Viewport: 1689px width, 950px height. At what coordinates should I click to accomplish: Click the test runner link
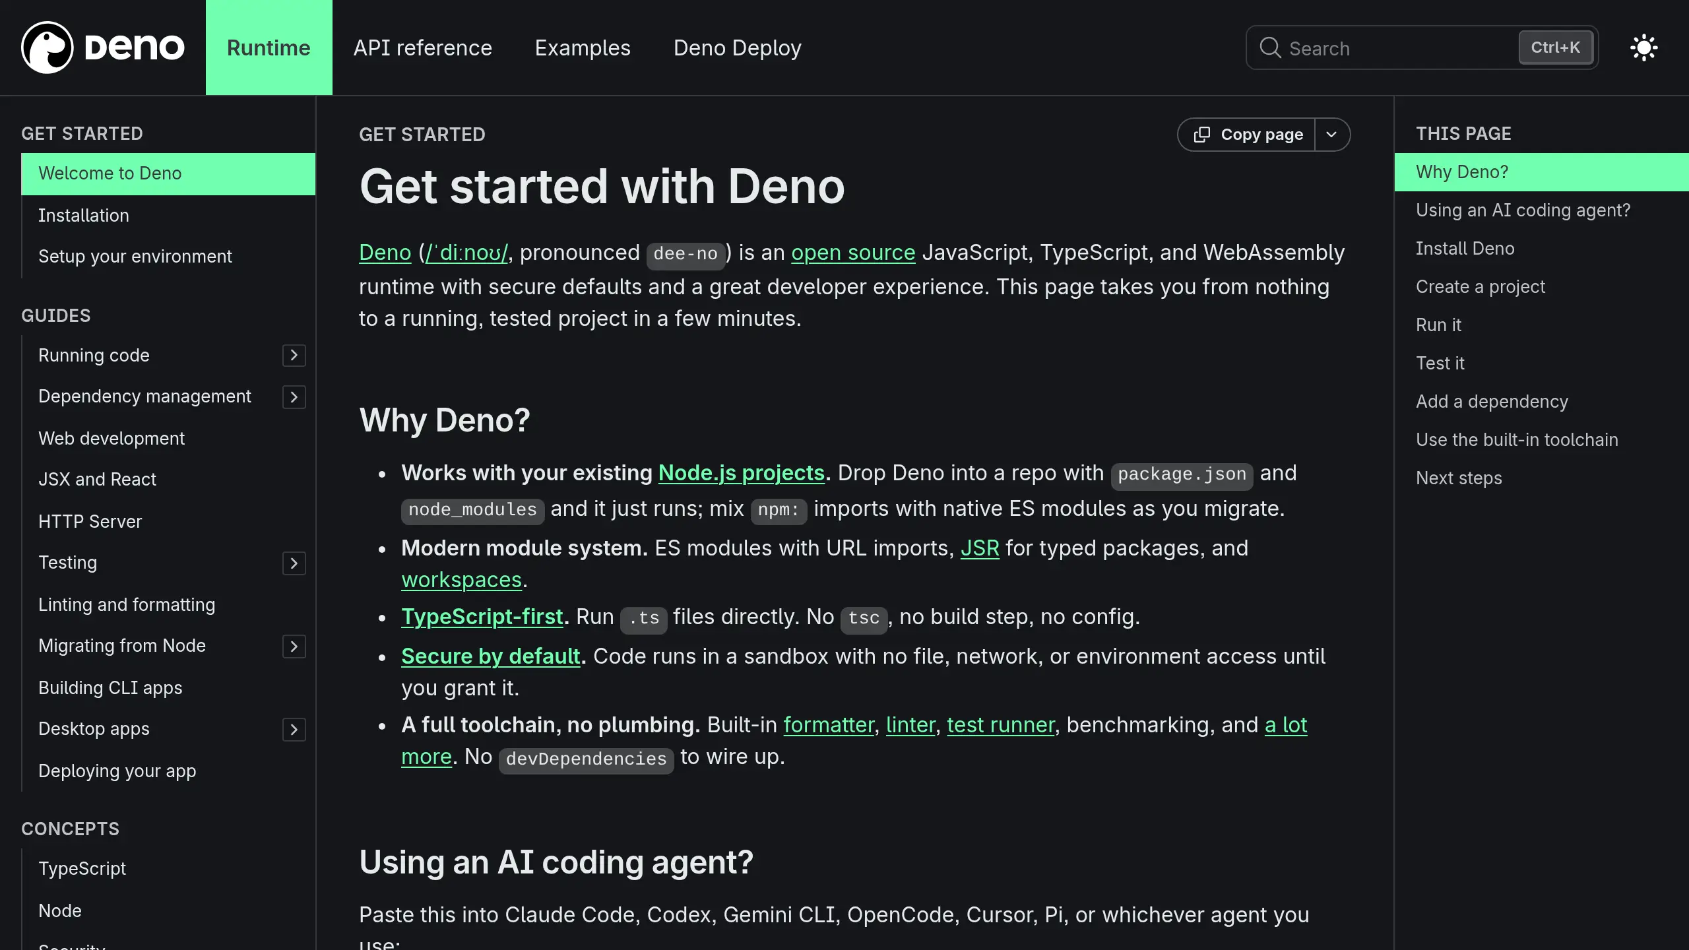(1001, 725)
